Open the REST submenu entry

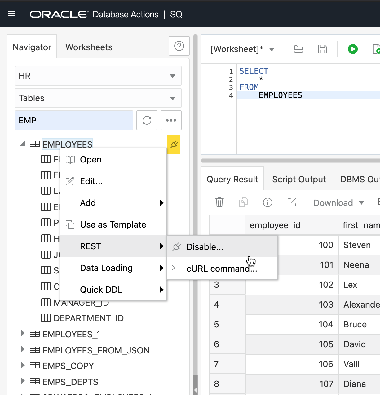coord(113,246)
